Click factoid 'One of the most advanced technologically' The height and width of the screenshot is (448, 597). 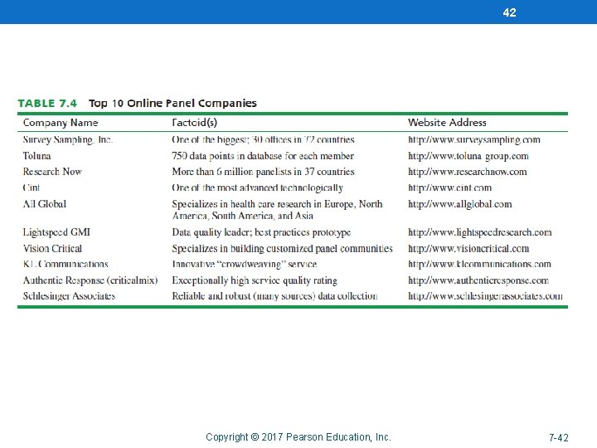(x=258, y=187)
